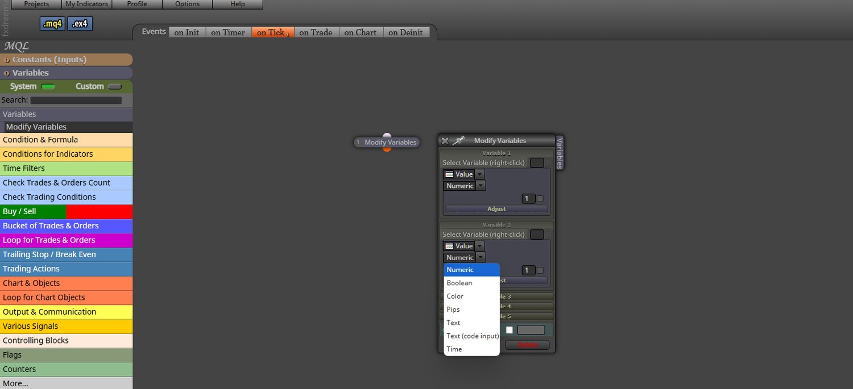
Task: Click the .mq4 export button
Action: [x=52, y=24]
